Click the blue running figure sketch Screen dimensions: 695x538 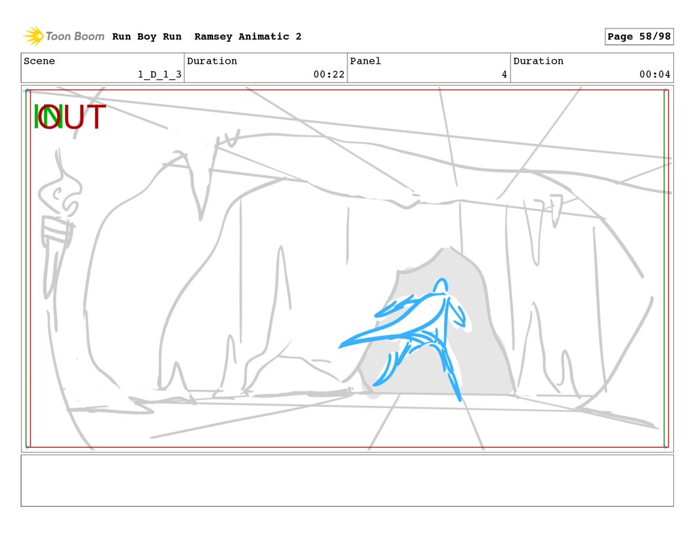point(402,339)
